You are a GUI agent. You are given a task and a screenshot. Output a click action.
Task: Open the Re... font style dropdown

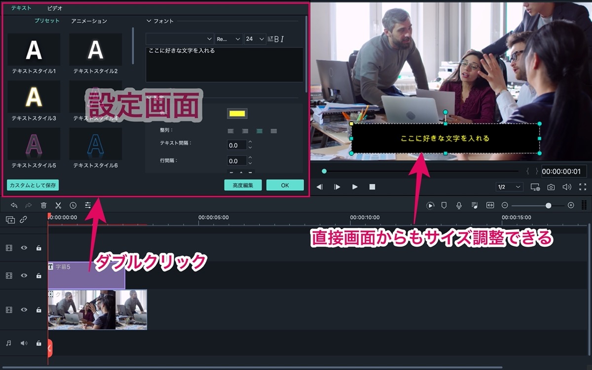(229, 39)
